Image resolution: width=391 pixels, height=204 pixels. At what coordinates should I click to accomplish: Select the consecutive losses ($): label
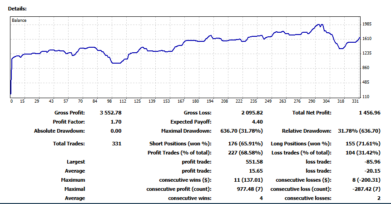[304, 180]
